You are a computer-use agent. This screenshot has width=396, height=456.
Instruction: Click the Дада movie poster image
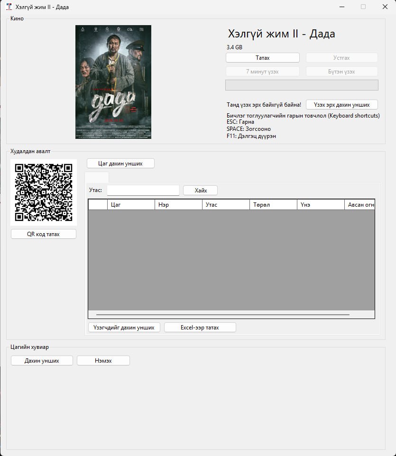click(113, 82)
